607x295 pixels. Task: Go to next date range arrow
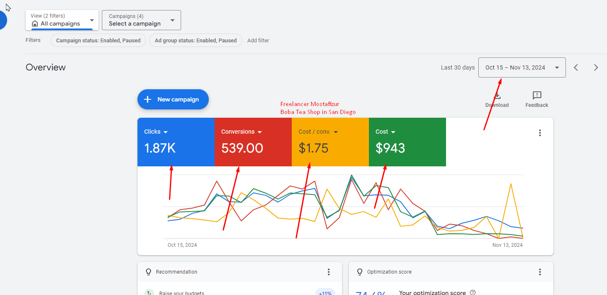pyautogui.click(x=596, y=67)
